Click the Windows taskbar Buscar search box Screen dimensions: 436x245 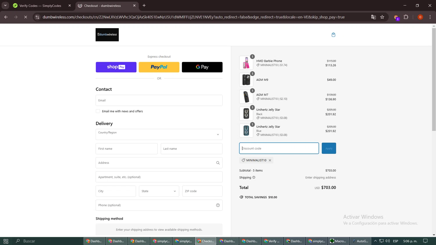coord(29,241)
